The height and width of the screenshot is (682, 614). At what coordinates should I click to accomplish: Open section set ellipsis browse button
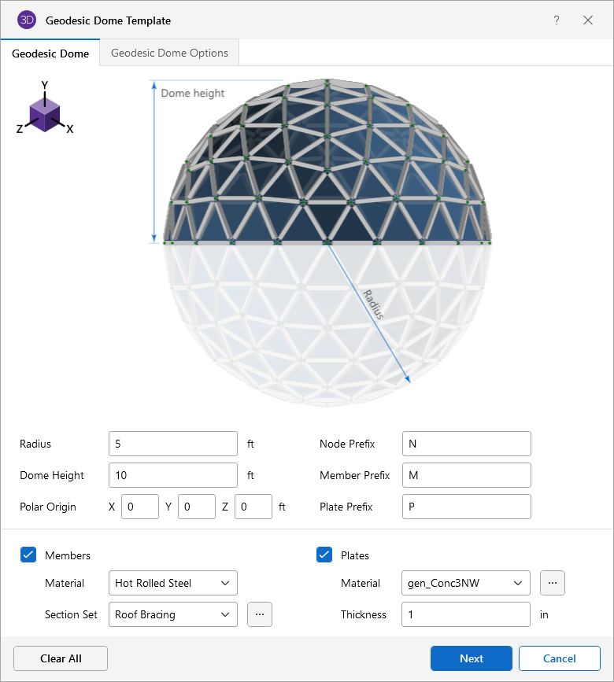tap(260, 614)
